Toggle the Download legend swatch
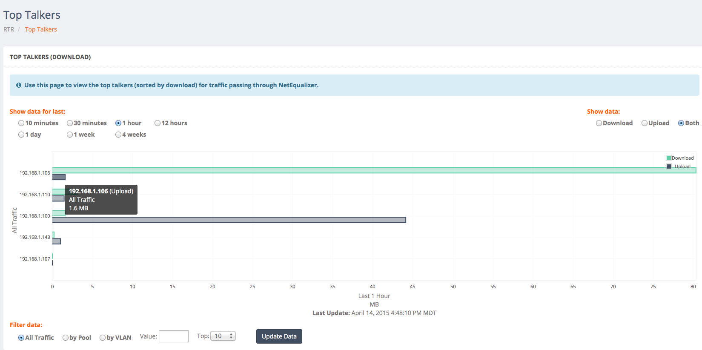Image resolution: width=702 pixels, height=350 pixels. click(668, 158)
